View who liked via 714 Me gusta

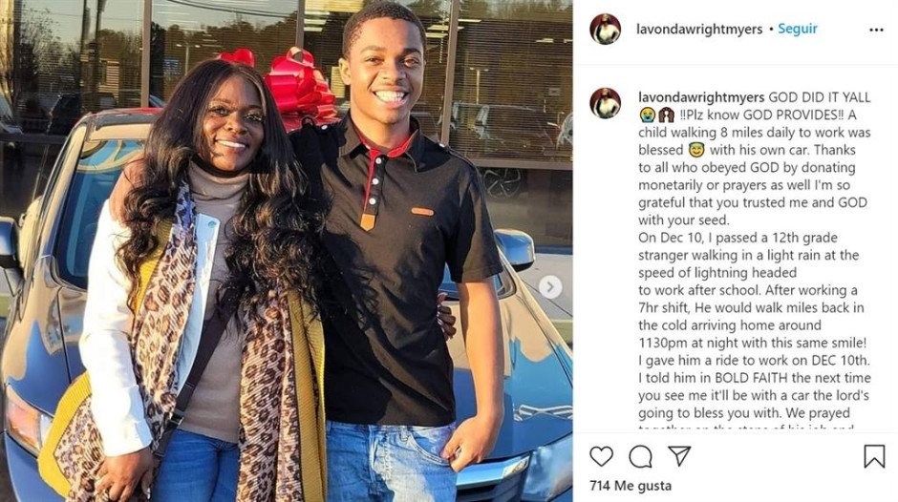630,486
